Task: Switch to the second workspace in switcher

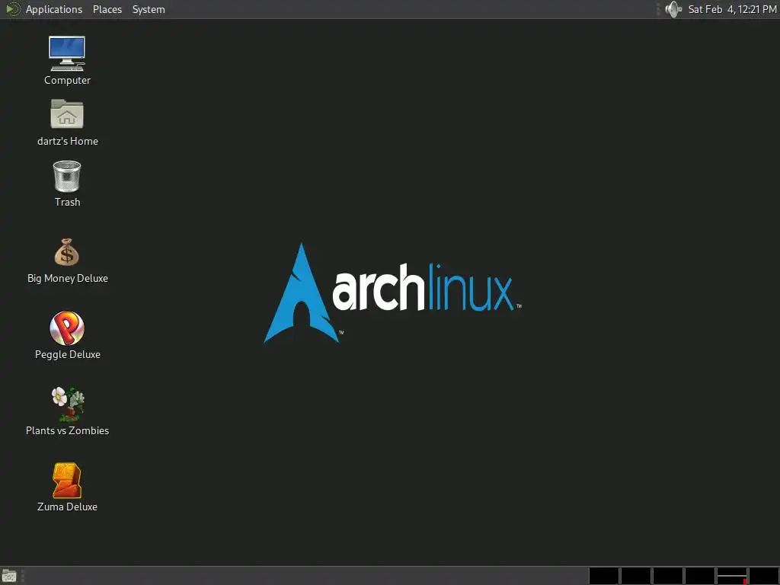Action: coord(636,576)
